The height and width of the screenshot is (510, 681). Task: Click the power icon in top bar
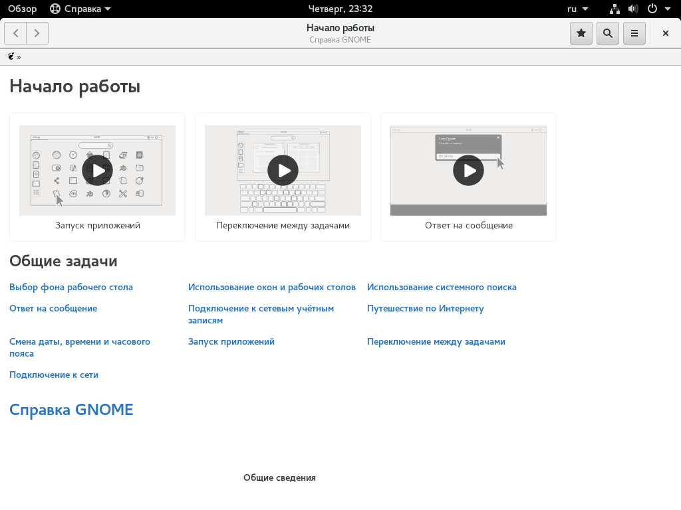pyautogui.click(x=652, y=9)
